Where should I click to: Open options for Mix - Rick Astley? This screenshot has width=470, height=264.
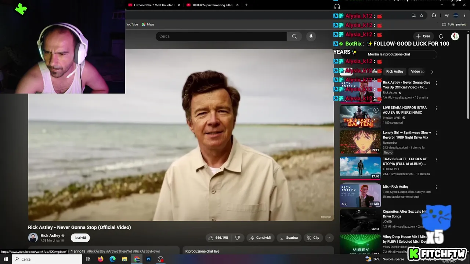[436, 187]
